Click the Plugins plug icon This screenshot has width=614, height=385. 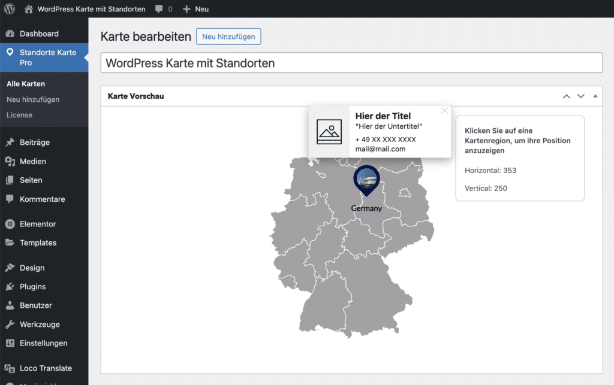tap(10, 286)
